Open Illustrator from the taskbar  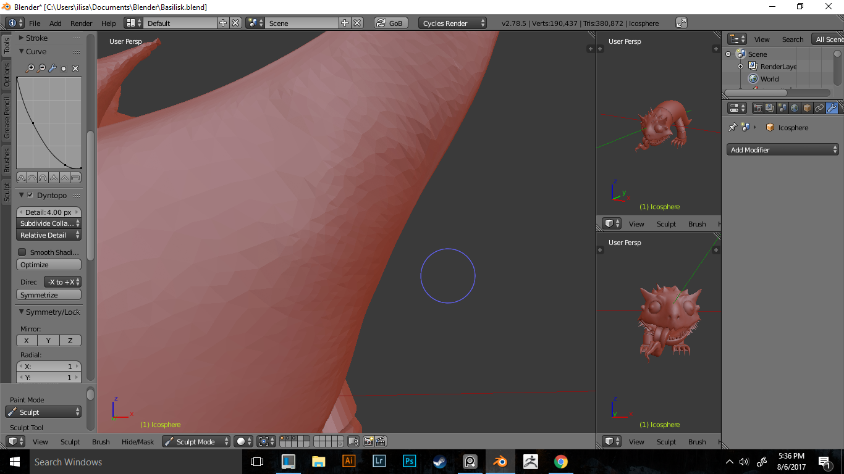click(348, 461)
